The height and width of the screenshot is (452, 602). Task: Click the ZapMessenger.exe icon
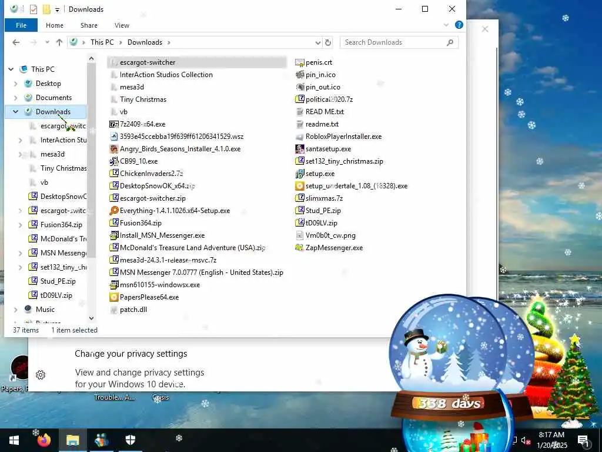pos(300,248)
